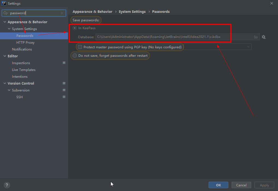Select Do not save, forget passwords option
The width and height of the screenshot is (278, 191).
[75, 56]
